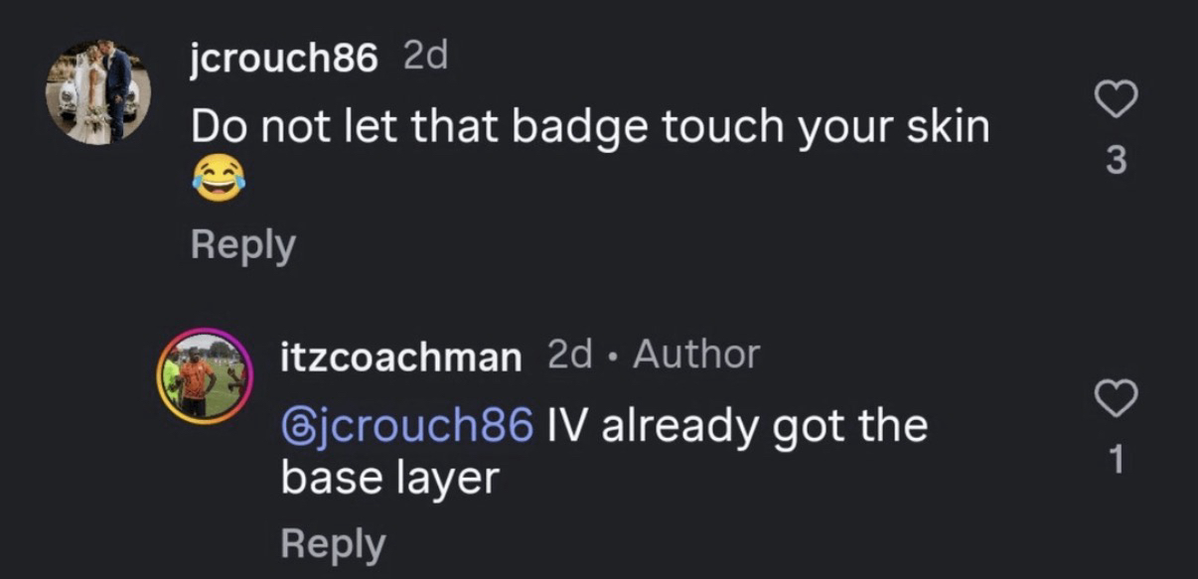Click the "Do not let that badge" comment text
The width and height of the screenshot is (1198, 579).
click(417, 126)
